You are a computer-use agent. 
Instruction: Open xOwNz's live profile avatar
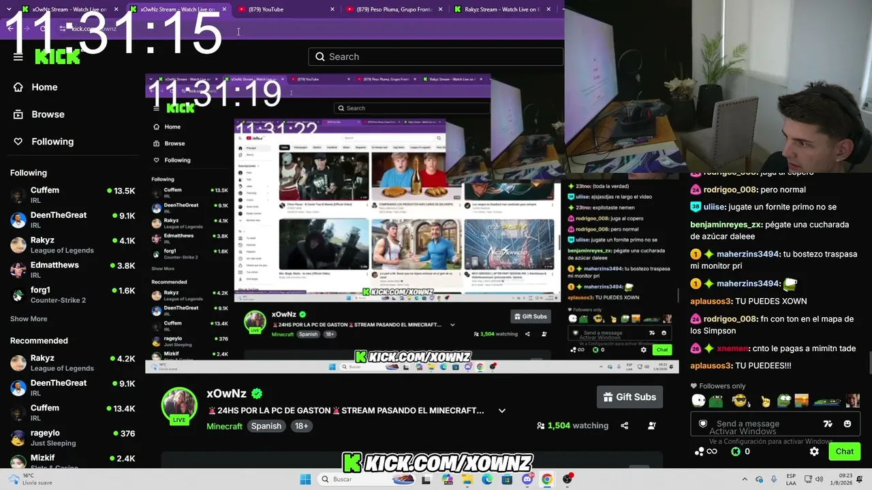(x=179, y=406)
